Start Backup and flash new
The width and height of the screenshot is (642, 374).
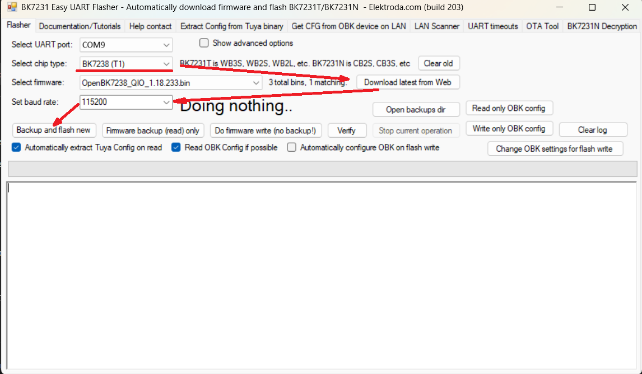pyautogui.click(x=54, y=130)
